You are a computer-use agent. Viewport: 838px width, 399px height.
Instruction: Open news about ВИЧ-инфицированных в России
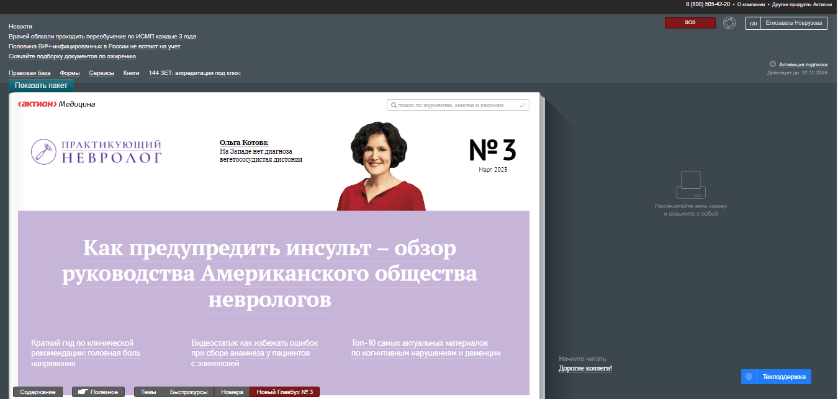click(x=94, y=46)
